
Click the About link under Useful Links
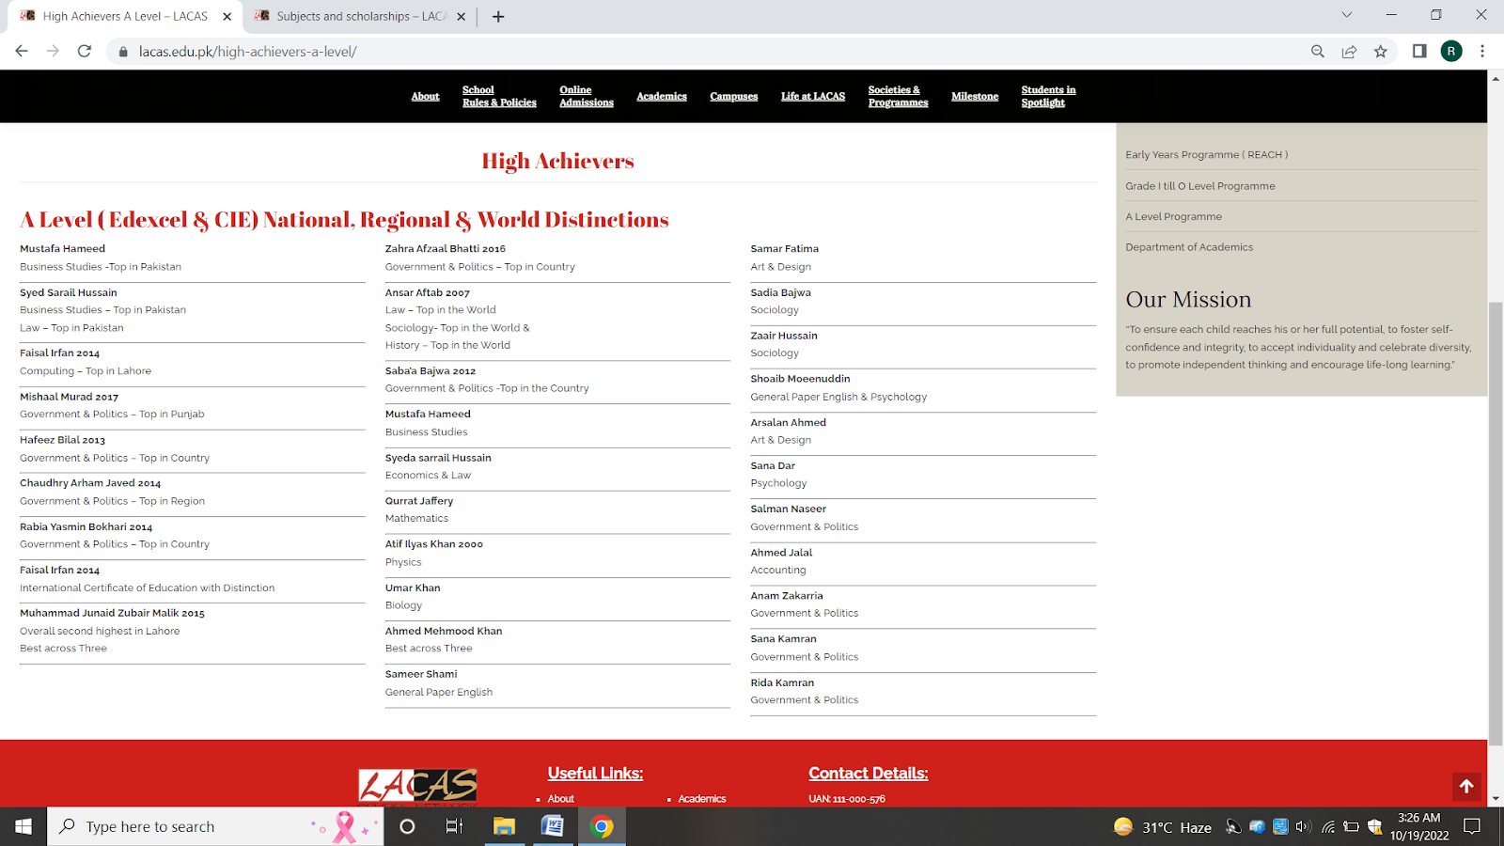(x=561, y=799)
